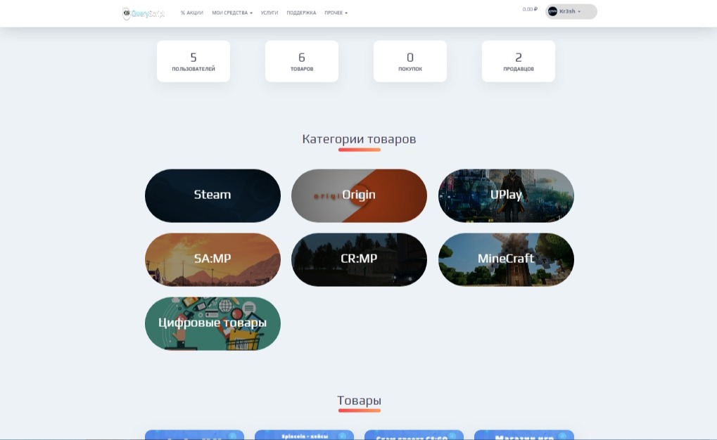Open the SA:MP category tile

[x=212, y=259]
